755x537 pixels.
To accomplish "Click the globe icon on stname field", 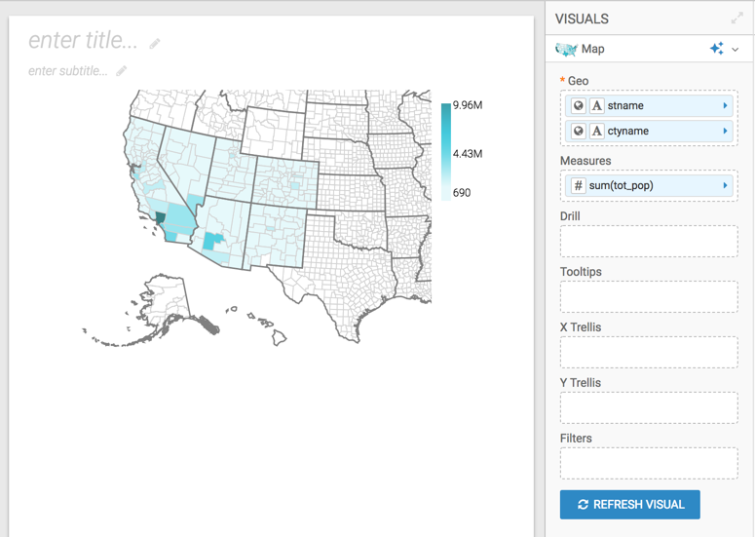I will [578, 105].
